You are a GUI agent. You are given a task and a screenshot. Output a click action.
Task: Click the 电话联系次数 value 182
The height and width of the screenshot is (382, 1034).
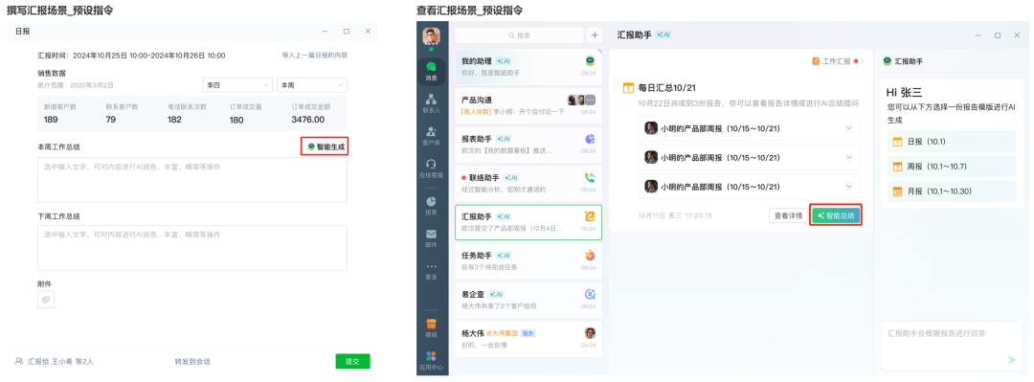pyautogui.click(x=175, y=120)
